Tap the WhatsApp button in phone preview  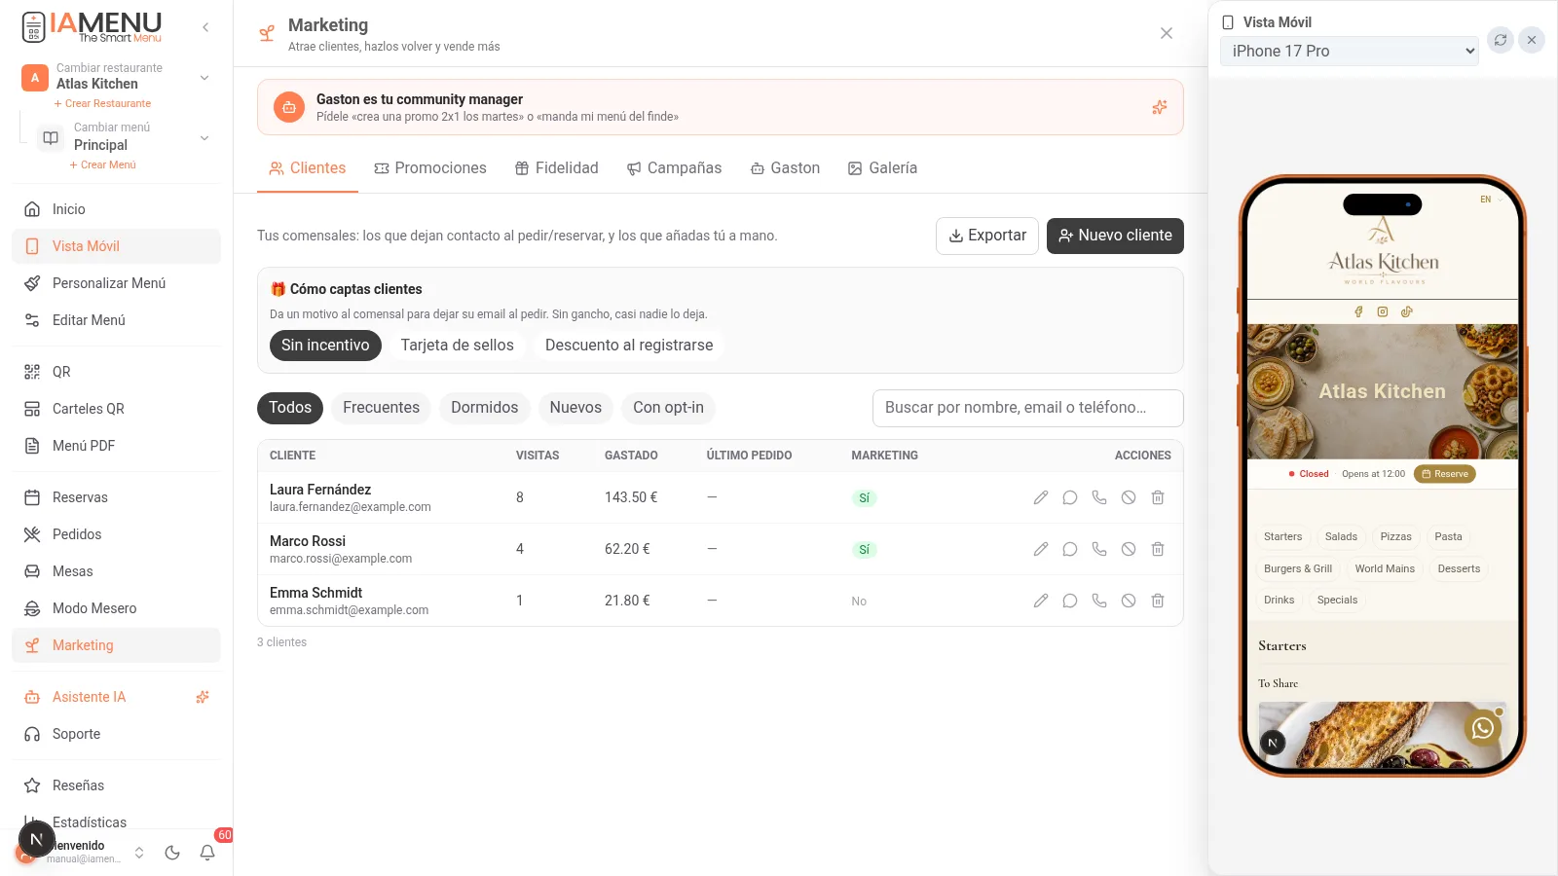coord(1483,728)
